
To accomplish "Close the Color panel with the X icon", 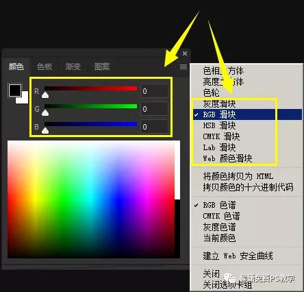I will click(185, 53).
